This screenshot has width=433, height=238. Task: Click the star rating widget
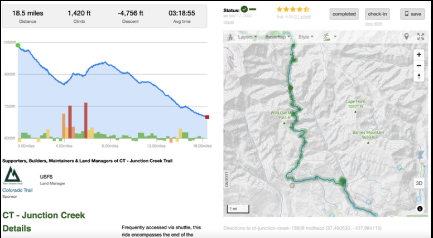[x=293, y=9]
